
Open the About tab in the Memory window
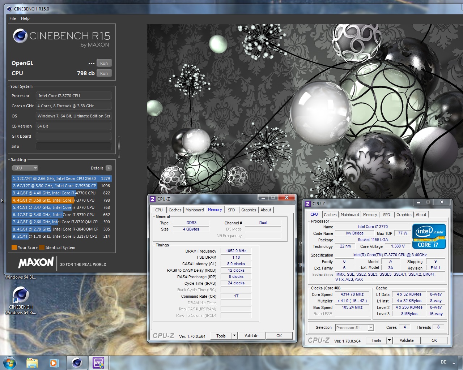[x=266, y=210]
